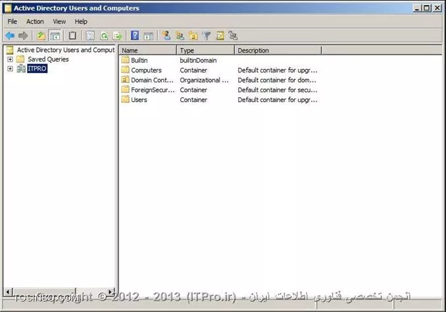Viewport: 446px width, 312px height.
Task: Select the ITPRO domain in the tree
Action: pyautogui.click(x=37, y=68)
